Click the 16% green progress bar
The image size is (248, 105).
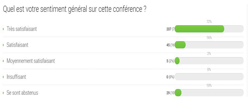point(180,45)
